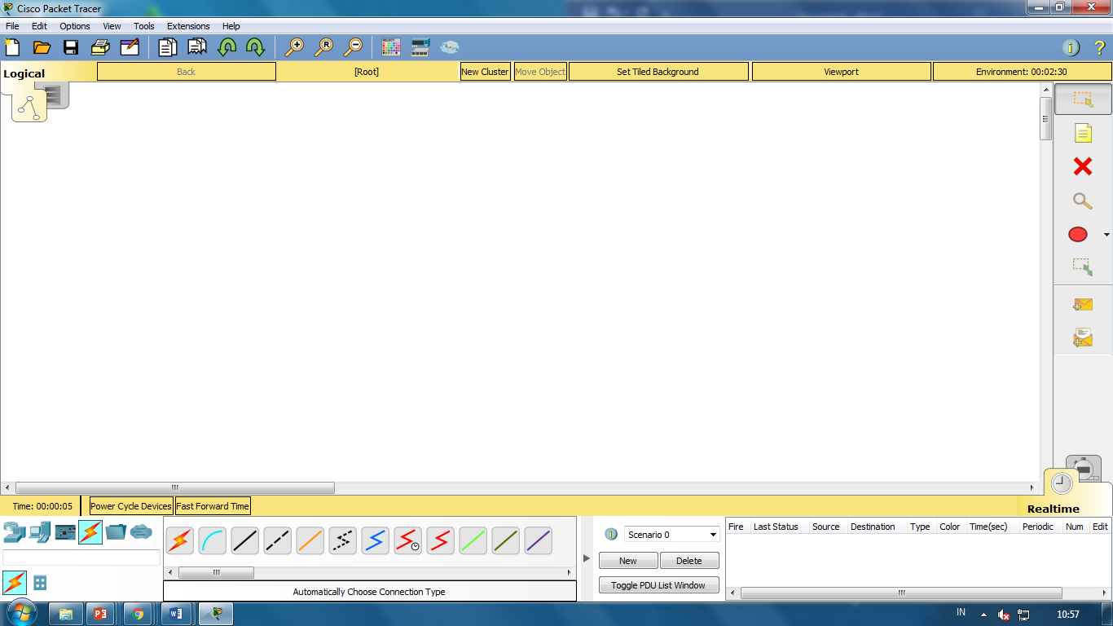
Task: Undo the last action with the green arrow
Action: (x=227, y=47)
